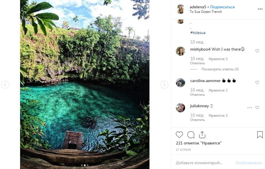Save post with bookmark icon
Image resolution: width=265 pixels, height=169 pixels.
pyautogui.click(x=260, y=135)
